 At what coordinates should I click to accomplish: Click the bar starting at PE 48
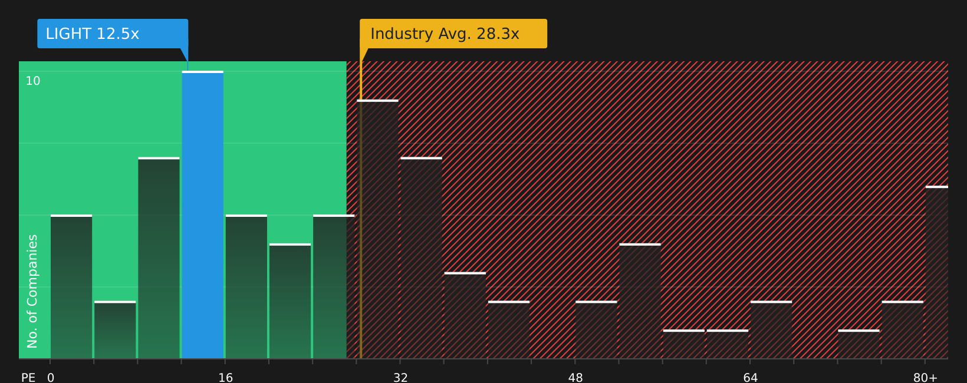[596, 330]
